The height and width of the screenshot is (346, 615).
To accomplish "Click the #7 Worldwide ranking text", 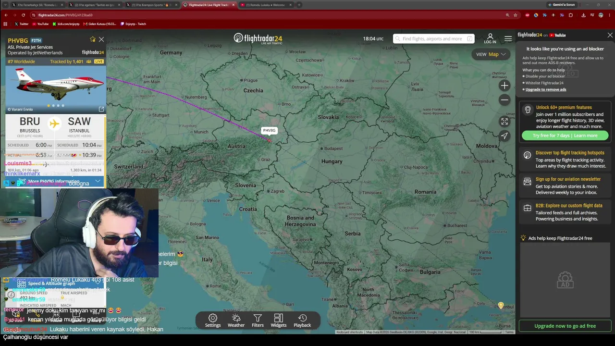I will 21,62.
